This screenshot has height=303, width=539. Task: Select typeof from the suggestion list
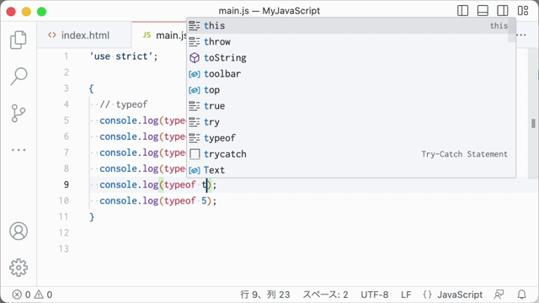click(351, 138)
